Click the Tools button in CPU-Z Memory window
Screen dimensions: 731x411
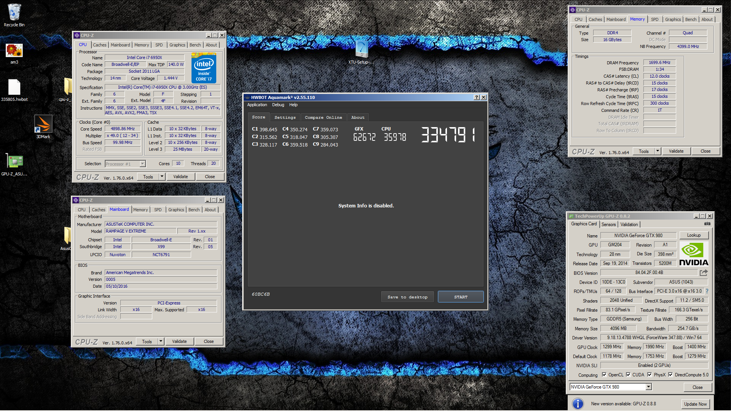[x=643, y=151]
